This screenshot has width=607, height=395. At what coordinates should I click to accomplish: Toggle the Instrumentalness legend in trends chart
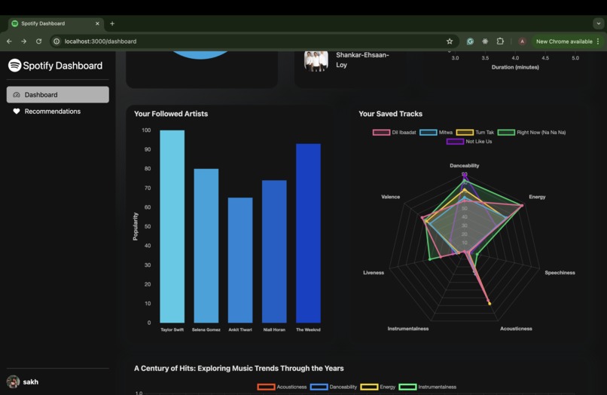pos(427,387)
